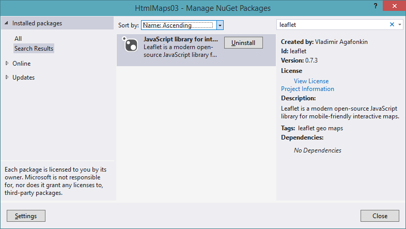Open the Project Information link
This screenshot has width=406, height=229.
[x=307, y=89]
